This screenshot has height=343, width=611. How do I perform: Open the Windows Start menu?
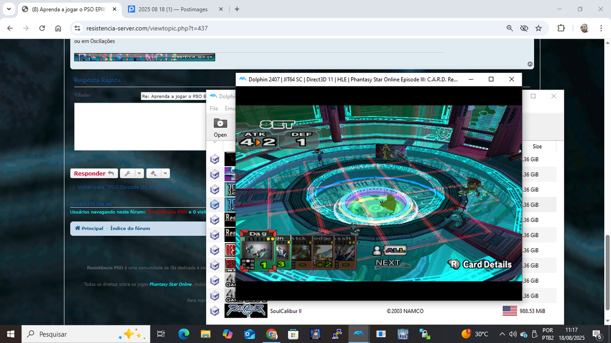[11, 334]
